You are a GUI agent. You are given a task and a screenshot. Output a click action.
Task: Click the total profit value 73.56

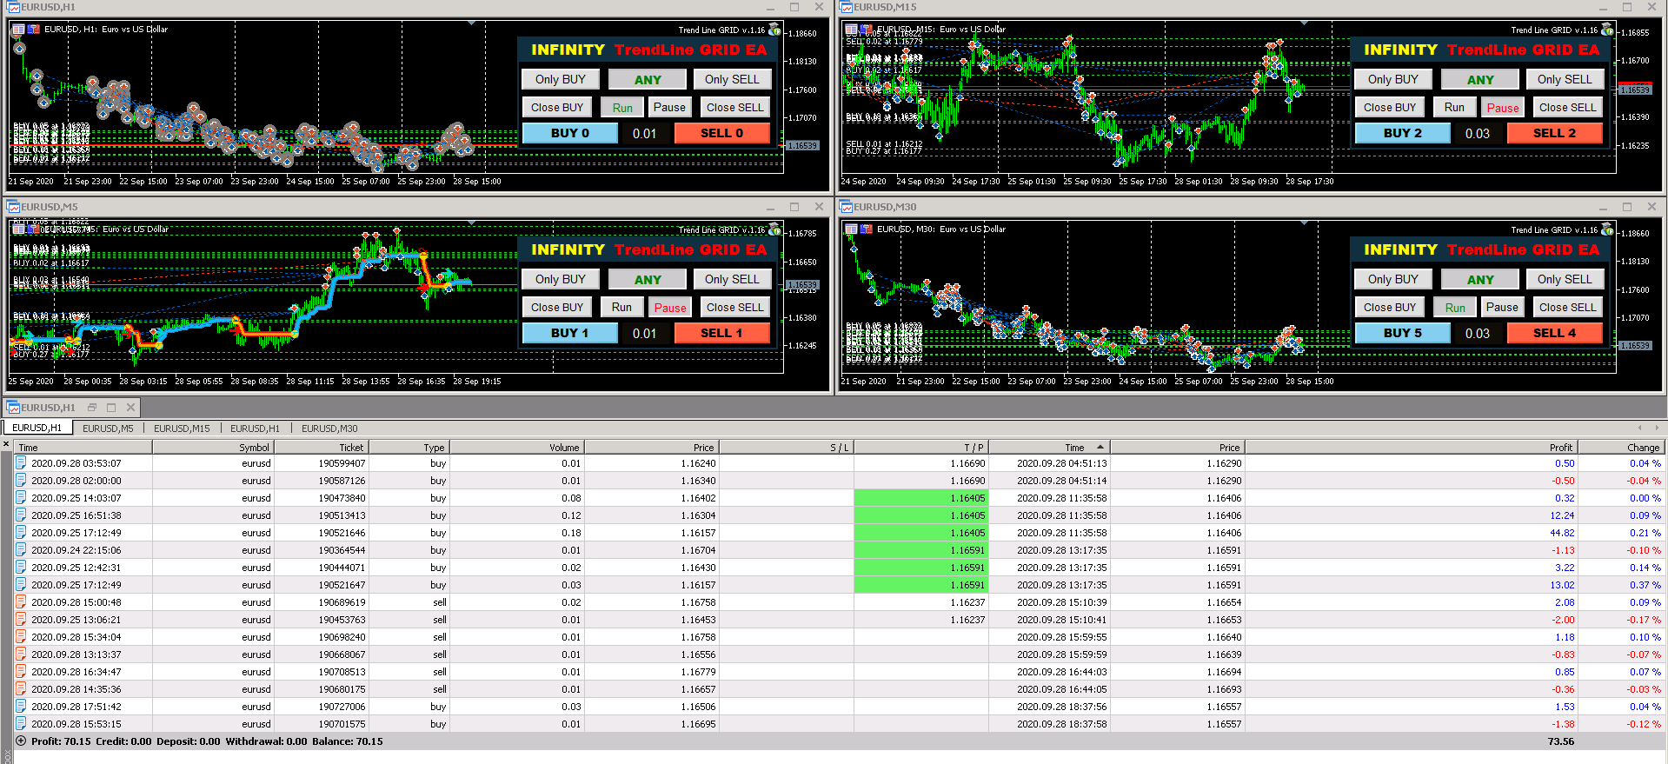(1561, 741)
